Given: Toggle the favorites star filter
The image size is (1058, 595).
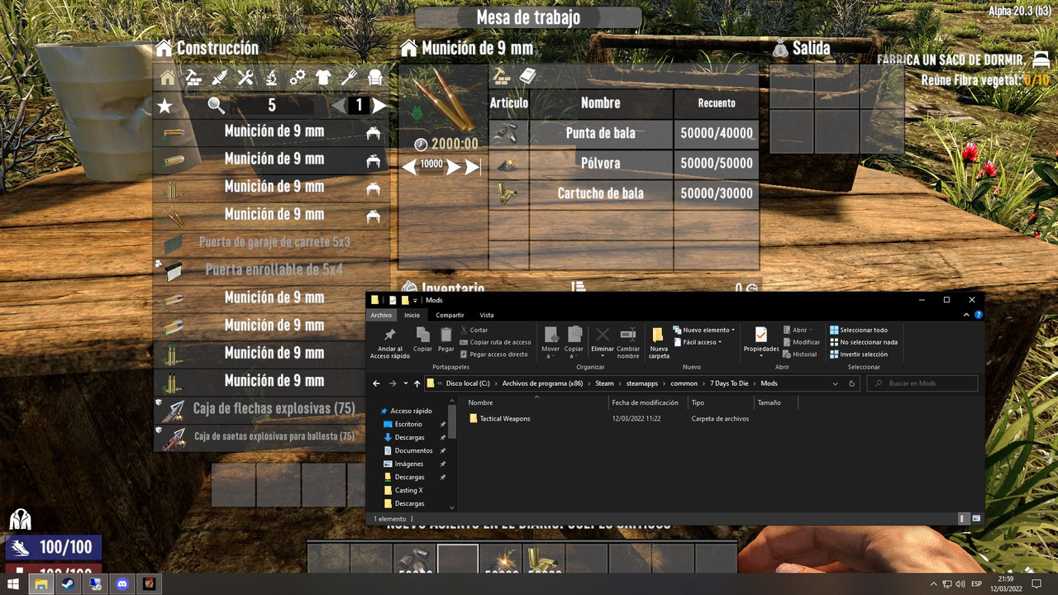Looking at the screenshot, I should point(165,106).
